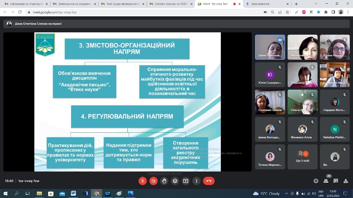Open the taskbar clock 23.03.2023
Screen dimensions: 353x198
pos(333,194)
